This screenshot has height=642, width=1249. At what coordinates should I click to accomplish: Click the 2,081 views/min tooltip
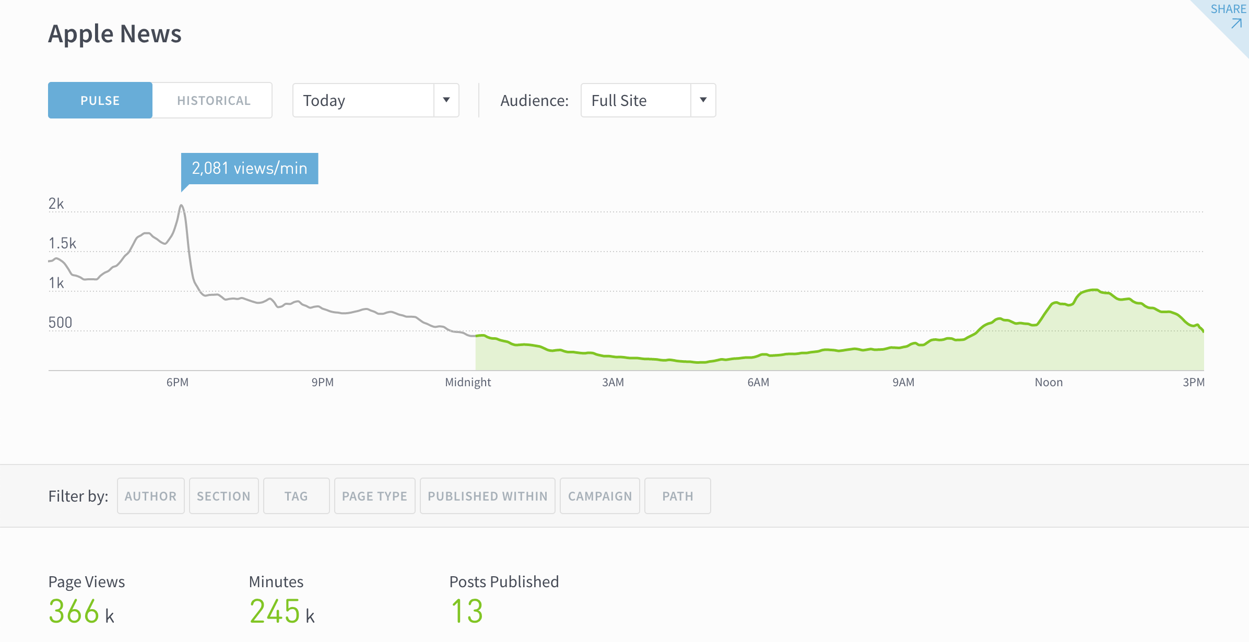tap(250, 169)
